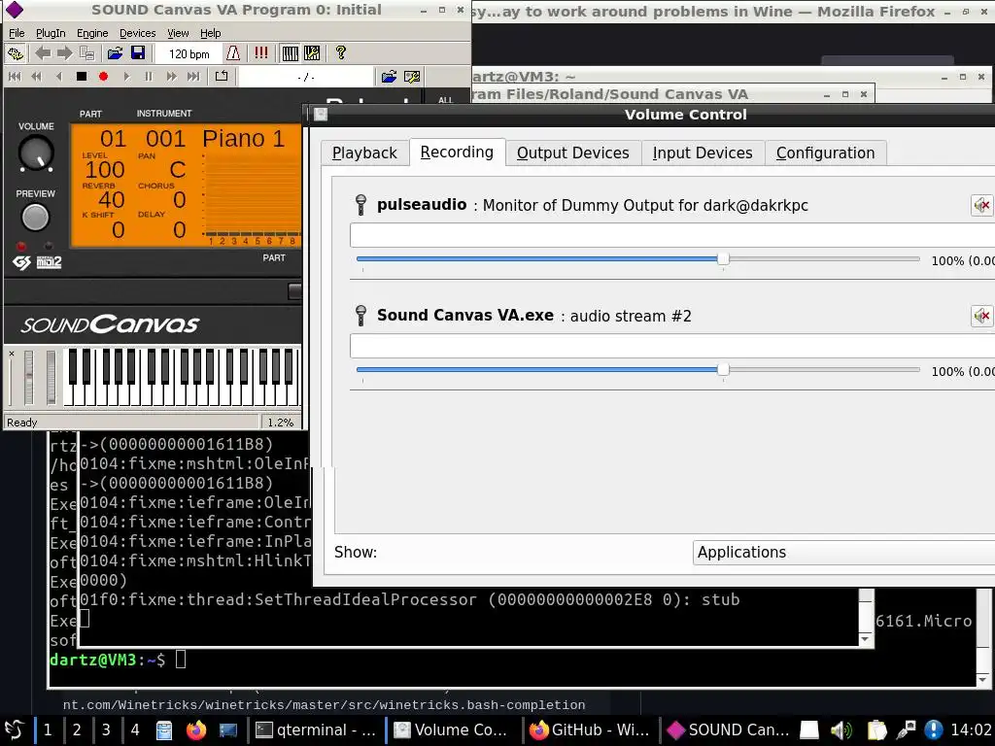This screenshot has width=995, height=746.
Task: Mute the Sound Canvas VA.exe audio stream
Action: [x=981, y=316]
